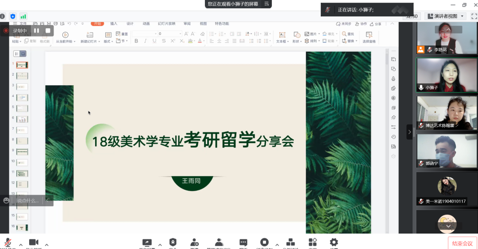
Task: Toggle the microphone mute button
Action: (8, 242)
